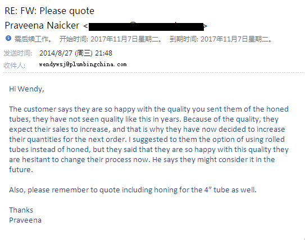Click the dotted separator line below the header

pyautogui.click(x=154, y=73)
